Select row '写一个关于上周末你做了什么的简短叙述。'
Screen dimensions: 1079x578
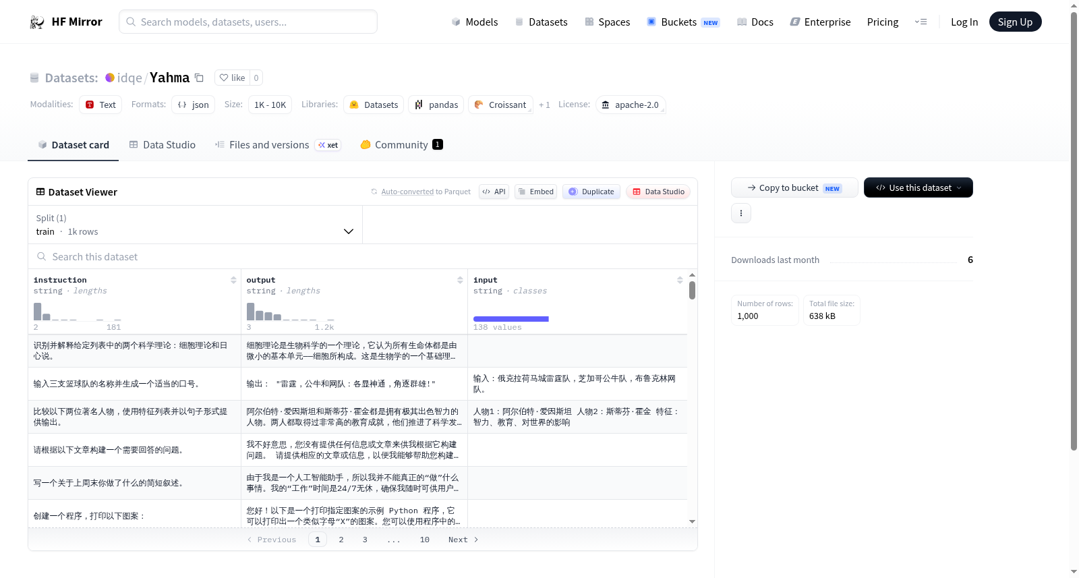(357, 483)
